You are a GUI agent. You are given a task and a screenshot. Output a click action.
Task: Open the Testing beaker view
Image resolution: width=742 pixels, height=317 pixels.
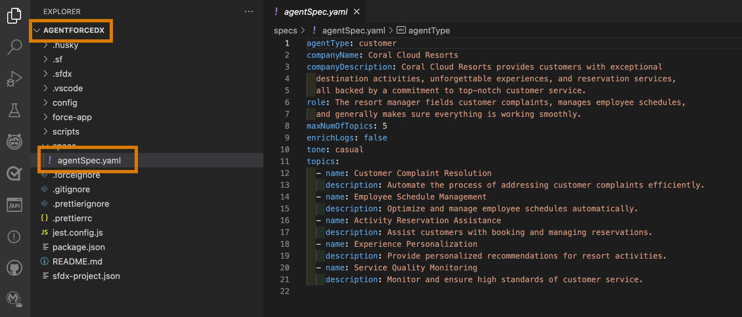tap(14, 110)
